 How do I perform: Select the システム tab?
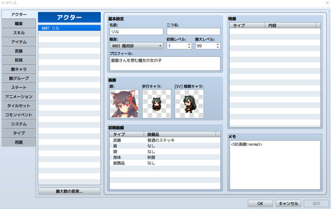(19, 124)
